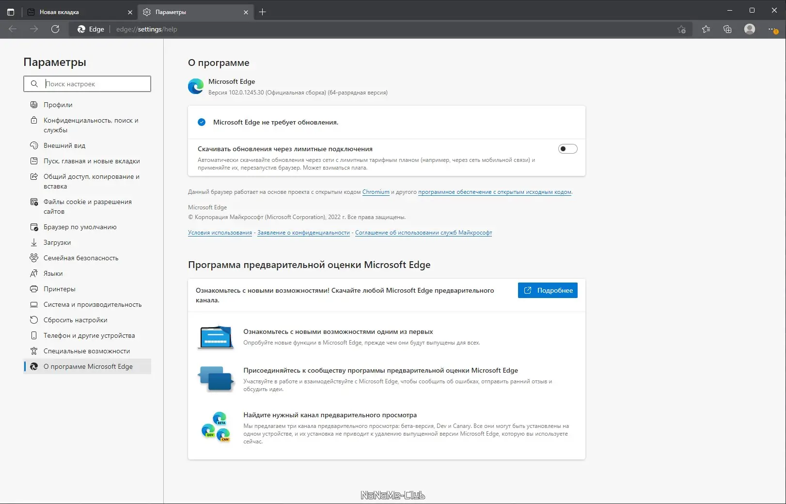The width and height of the screenshot is (786, 504).
Task: Toggle download updates over metered connections
Action: [567, 149]
